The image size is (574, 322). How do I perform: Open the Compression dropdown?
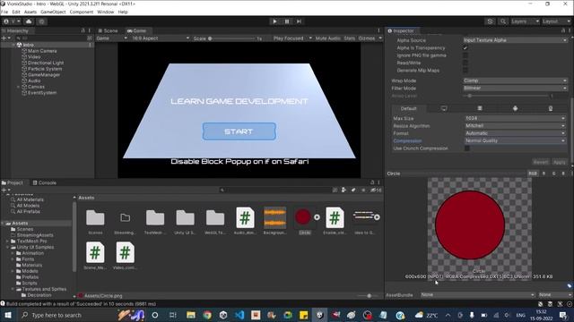515,140
